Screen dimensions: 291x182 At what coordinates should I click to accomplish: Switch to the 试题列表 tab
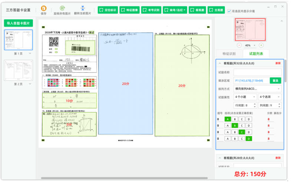pyautogui.click(x=256, y=54)
